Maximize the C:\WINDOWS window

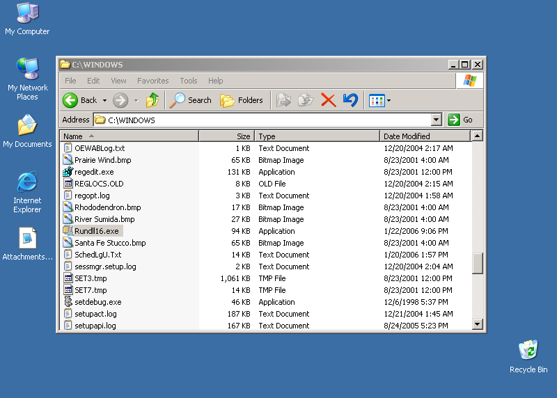pos(464,65)
